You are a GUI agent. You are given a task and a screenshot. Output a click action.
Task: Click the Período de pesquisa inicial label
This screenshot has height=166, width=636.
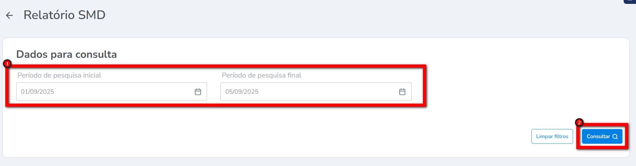(x=59, y=75)
